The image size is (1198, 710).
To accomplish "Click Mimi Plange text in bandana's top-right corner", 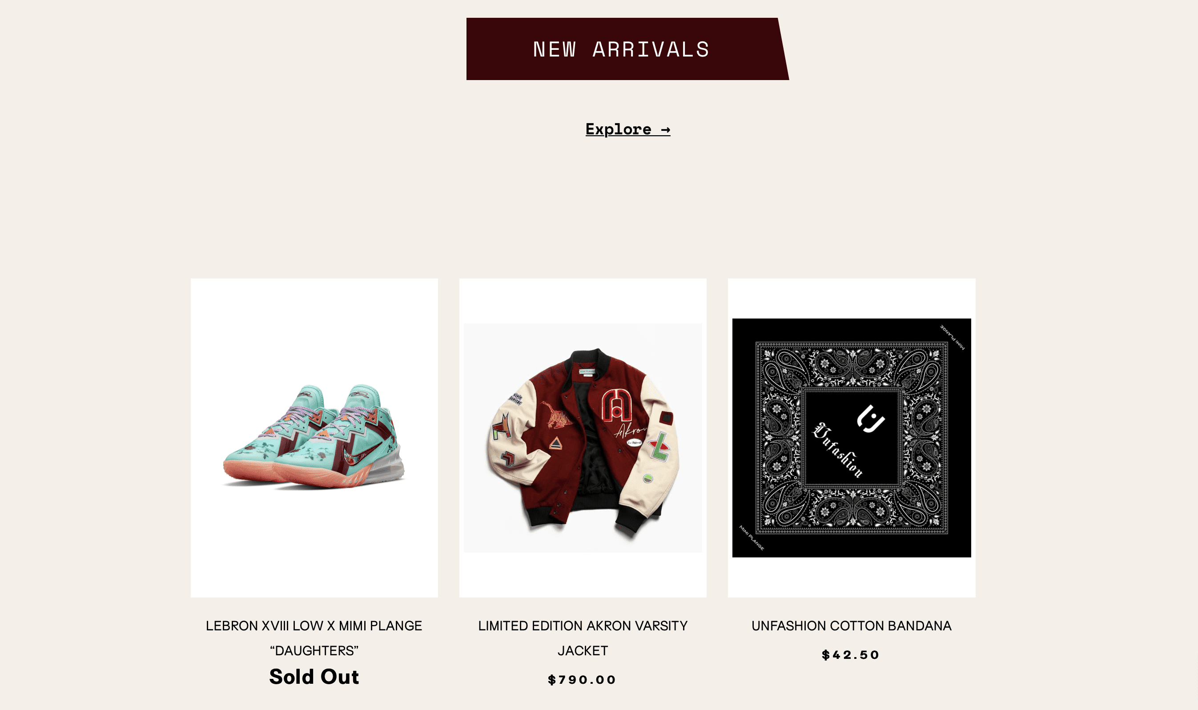I will pos(953,337).
